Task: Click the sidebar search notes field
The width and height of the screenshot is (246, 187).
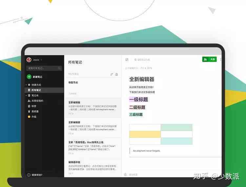Action: point(44,68)
